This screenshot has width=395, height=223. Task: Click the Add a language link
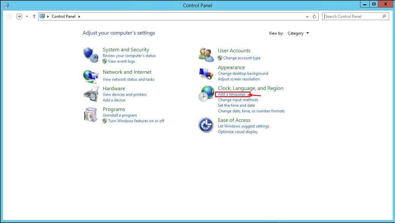pyautogui.click(x=231, y=94)
